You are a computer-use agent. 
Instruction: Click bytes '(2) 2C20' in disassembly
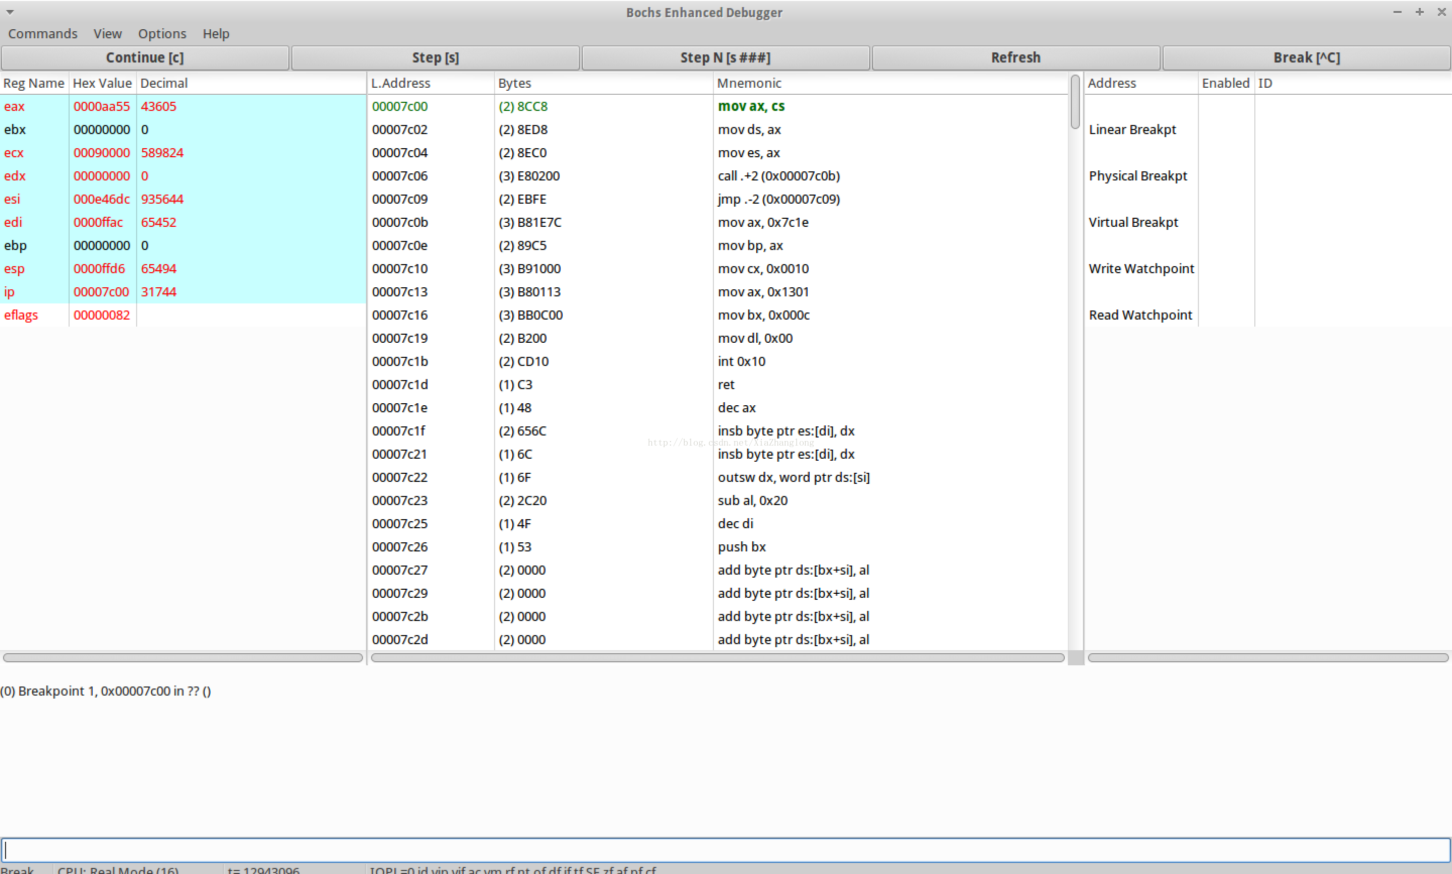(x=522, y=501)
